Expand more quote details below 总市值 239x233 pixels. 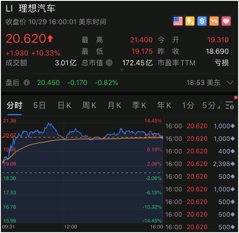122,70
